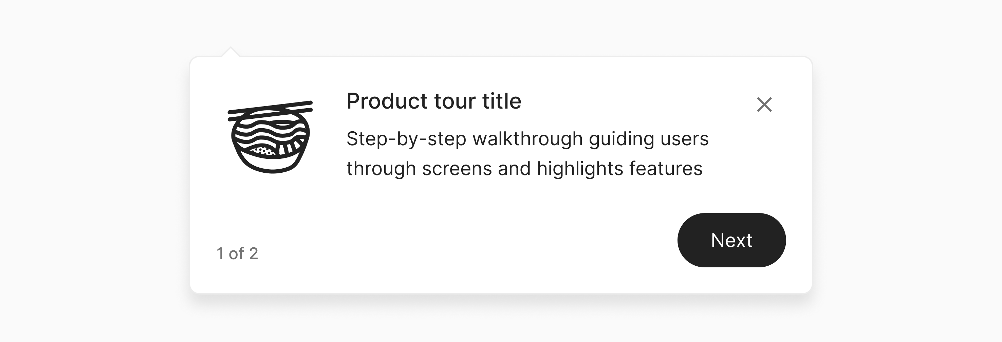Click the dark pill-shaped Next control
Image resolution: width=1002 pixels, height=342 pixels.
pyautogui.click(x=732, y=240)
